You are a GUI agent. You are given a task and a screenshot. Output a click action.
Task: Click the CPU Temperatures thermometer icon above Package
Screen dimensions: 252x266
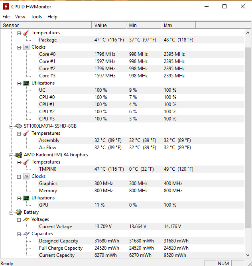(26, 33)
